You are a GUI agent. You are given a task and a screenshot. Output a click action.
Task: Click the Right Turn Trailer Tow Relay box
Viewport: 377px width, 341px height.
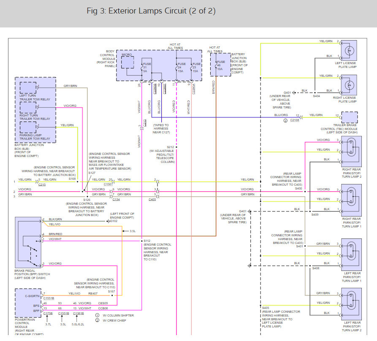28,108
